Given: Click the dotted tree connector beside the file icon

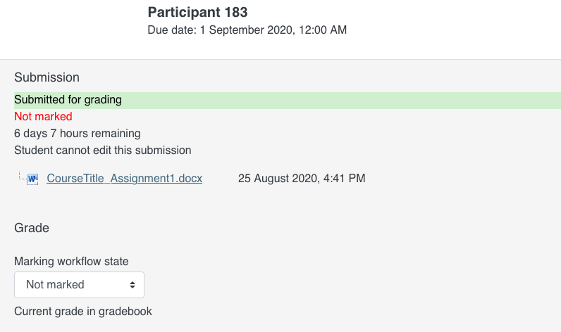Looking at the screenshot, I should pos(22,176).
